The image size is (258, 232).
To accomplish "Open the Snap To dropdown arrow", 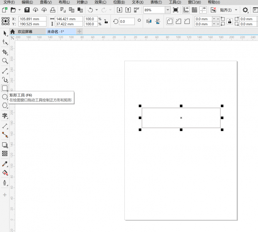I will pos(236,10).
